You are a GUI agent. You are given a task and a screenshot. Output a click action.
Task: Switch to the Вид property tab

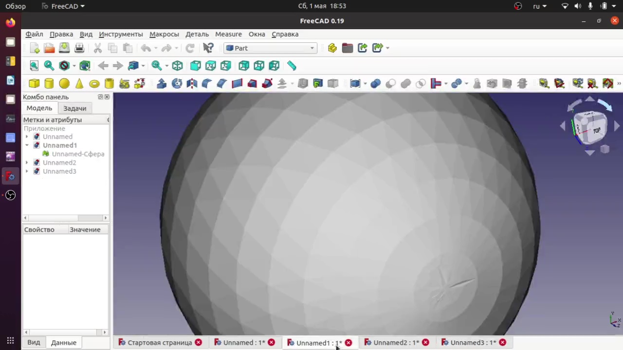(x=34, y=343)
